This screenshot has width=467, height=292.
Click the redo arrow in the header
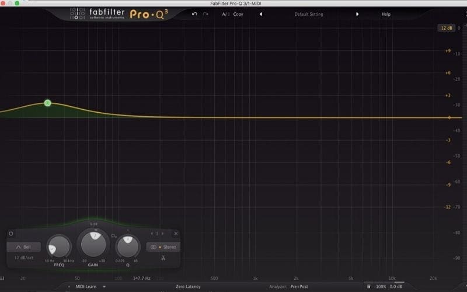(x=205, y=14)
